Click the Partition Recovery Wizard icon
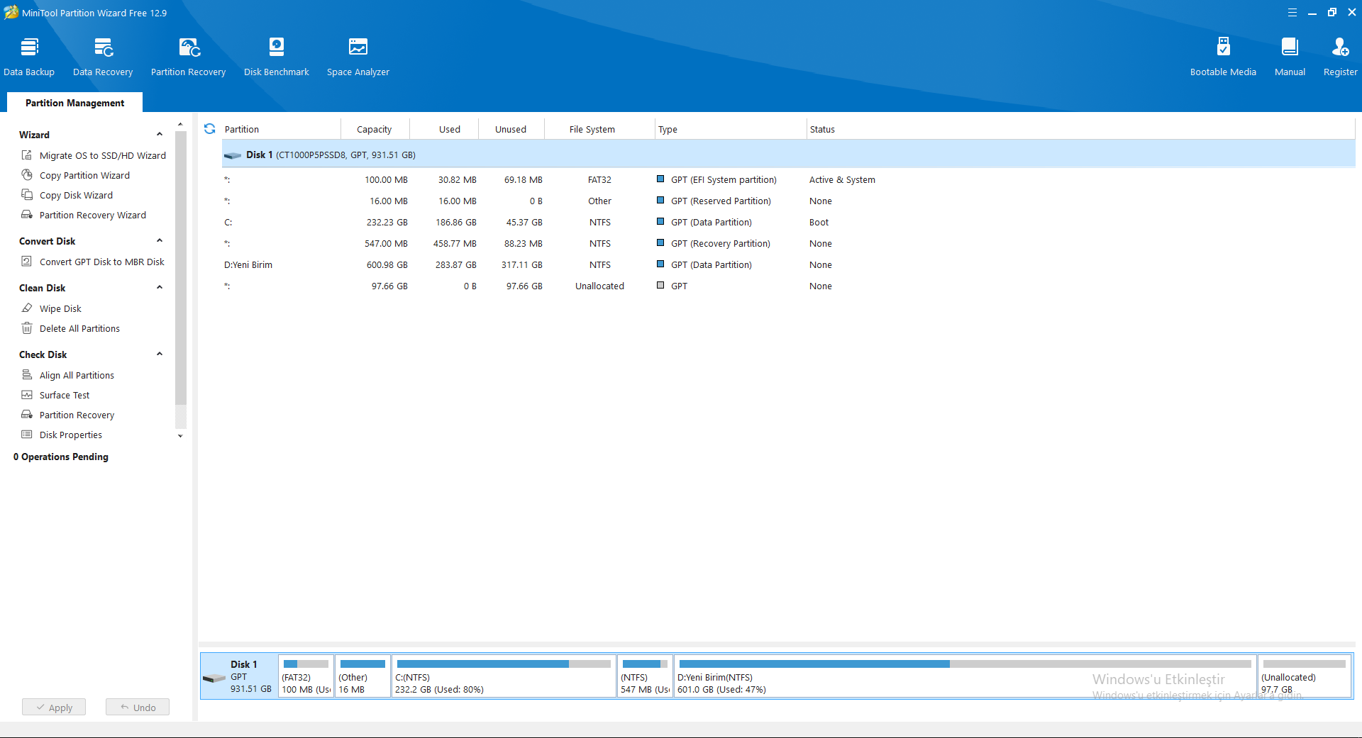Viewport: 1362px width, 738px height. (27, 215)
